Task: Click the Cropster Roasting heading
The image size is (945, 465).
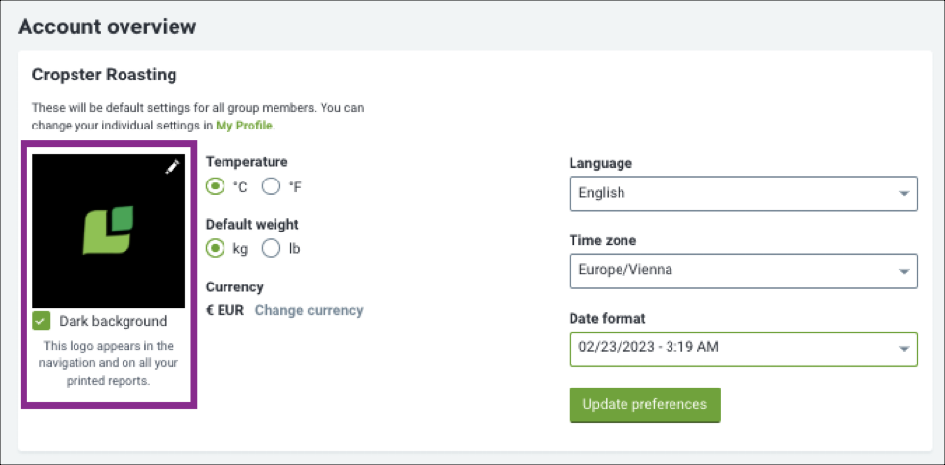Action: 104,75
